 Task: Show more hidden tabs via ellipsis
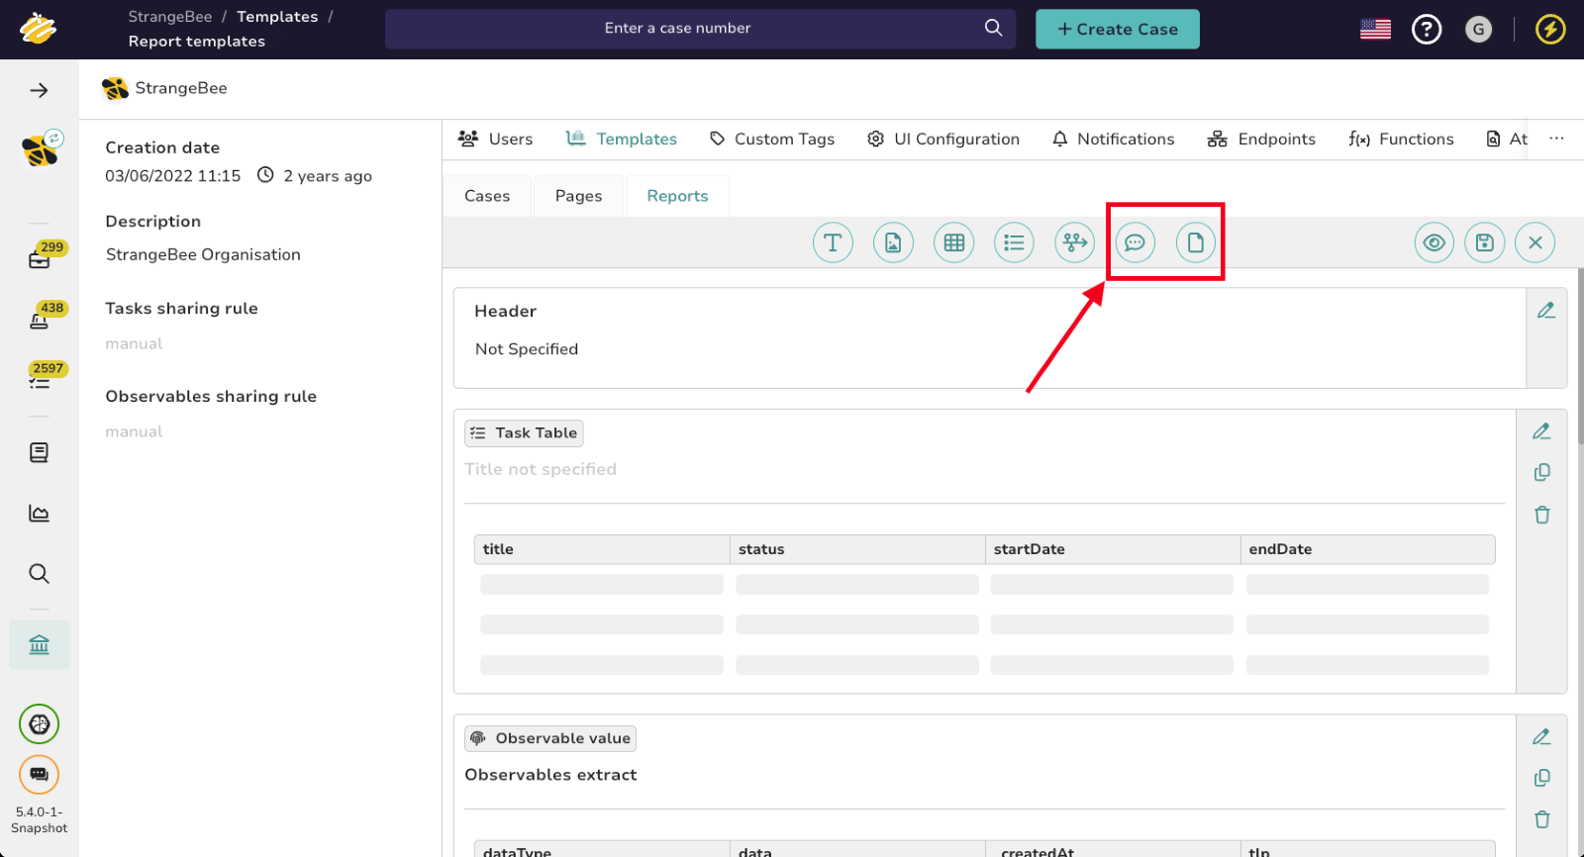point(1556,139)
